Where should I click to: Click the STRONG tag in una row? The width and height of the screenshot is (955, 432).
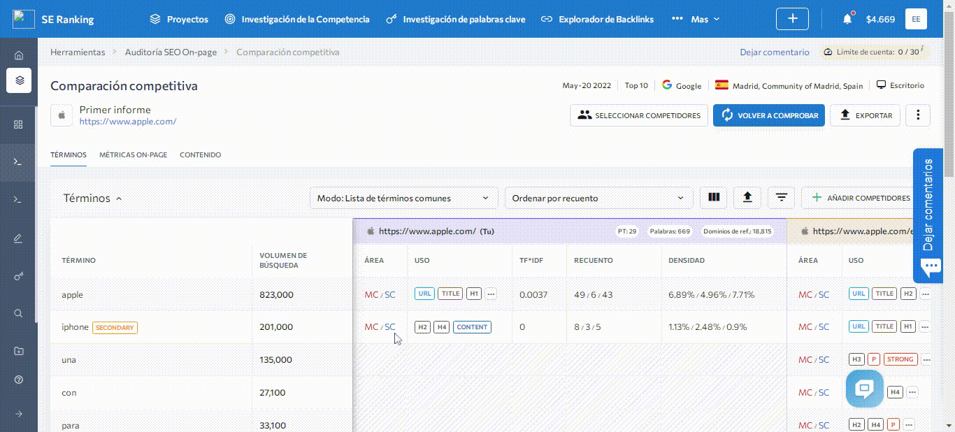pyautogui.click(x=900, y=359)
